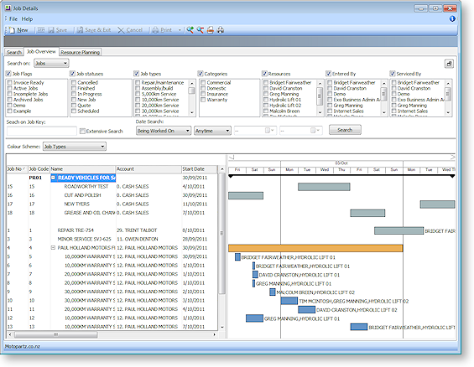Toggle the Job Flags header checkbox
Image resolution: width=474 pixels, height=367 pixels.
[8, 74]
